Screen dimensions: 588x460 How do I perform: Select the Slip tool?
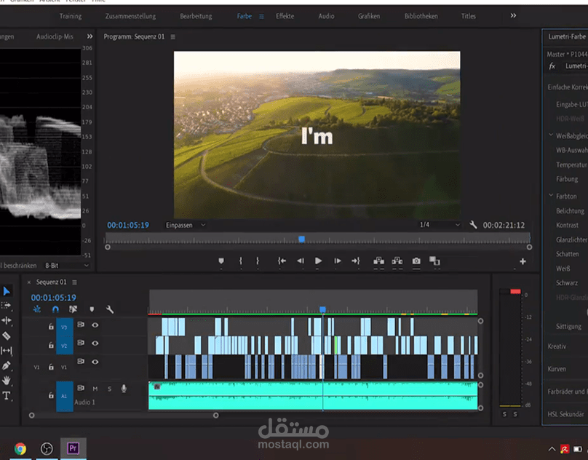7,350
